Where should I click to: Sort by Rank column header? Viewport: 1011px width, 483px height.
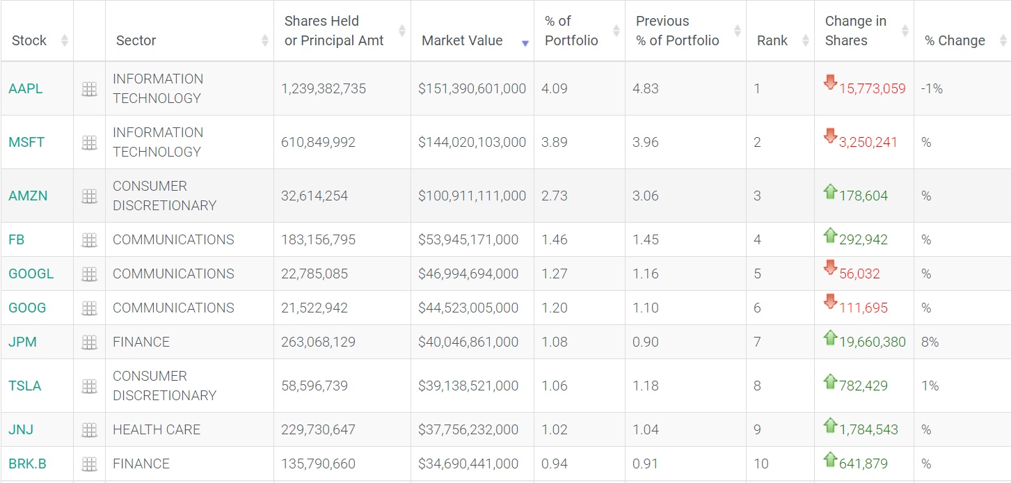[772, 40]
